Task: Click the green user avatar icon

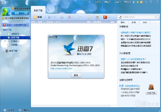Action: (6, 12)
